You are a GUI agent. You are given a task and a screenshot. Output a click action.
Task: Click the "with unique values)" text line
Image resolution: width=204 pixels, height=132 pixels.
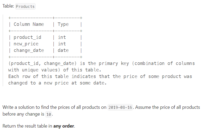(x=34, y=70)
